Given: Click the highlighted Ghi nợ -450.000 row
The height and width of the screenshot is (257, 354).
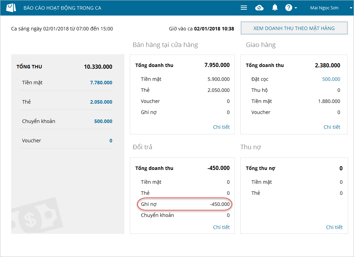Looking at the screenshot, I should (x=185, y=204).
